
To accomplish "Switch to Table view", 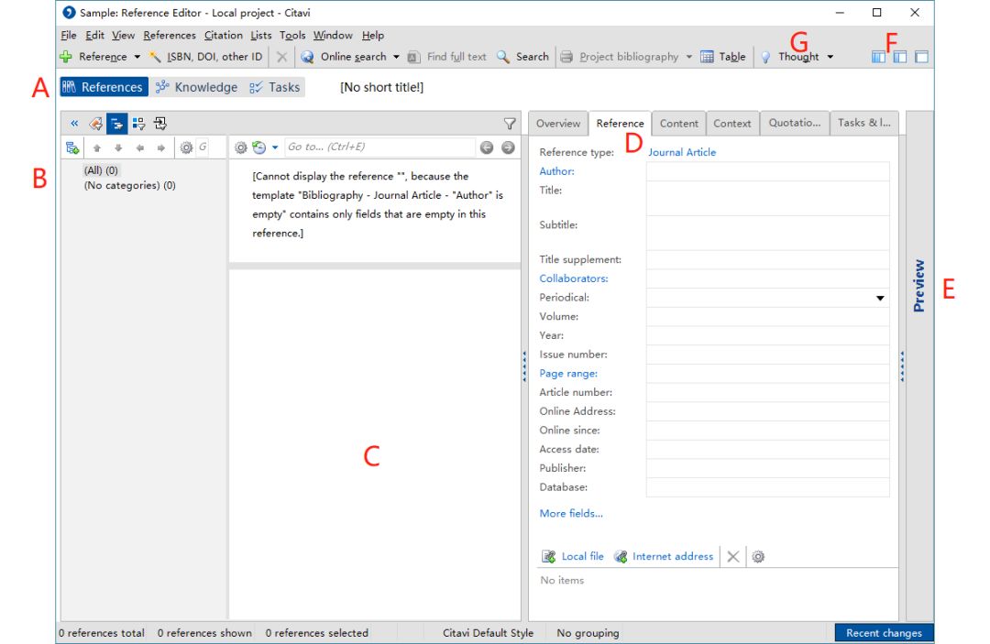I will 723,57.
